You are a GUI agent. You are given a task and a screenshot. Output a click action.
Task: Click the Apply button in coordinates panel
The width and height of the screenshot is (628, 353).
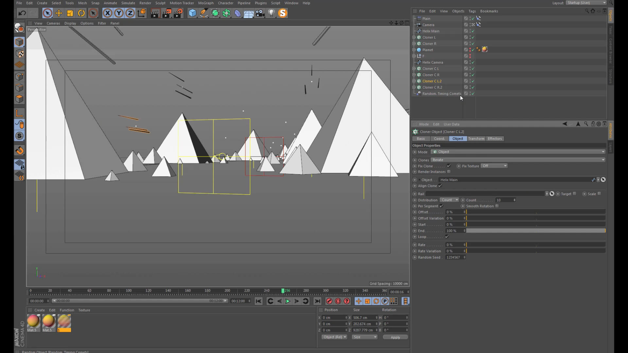395,337
